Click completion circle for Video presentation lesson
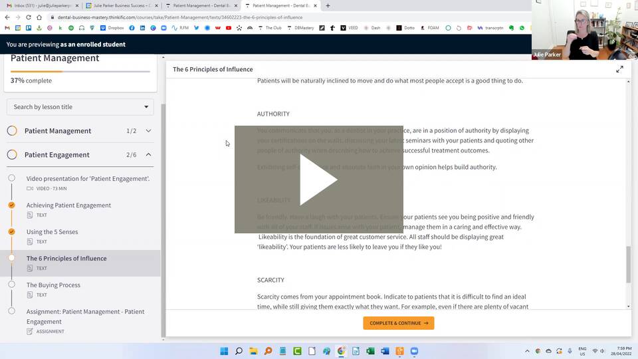The width and height of the screenshot is (638, 359). pos(12,178)
